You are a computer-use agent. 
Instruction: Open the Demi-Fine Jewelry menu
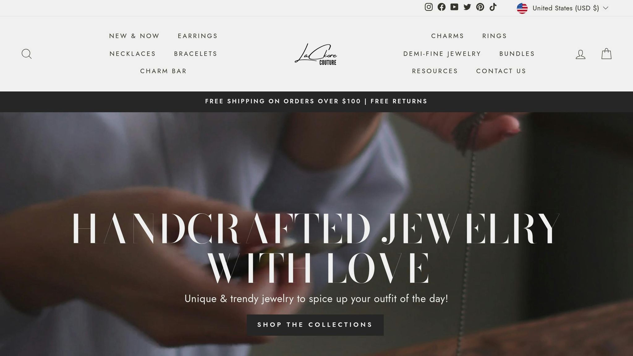point(442,54)
